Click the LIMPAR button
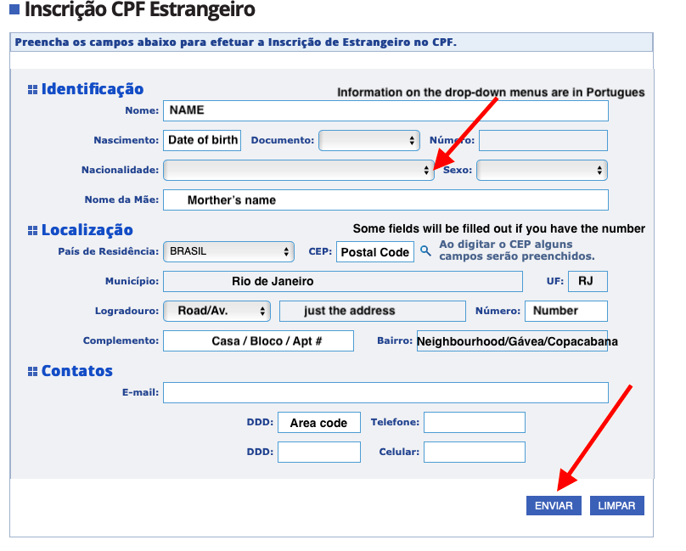686x551 pixels. tap(616, 505)
